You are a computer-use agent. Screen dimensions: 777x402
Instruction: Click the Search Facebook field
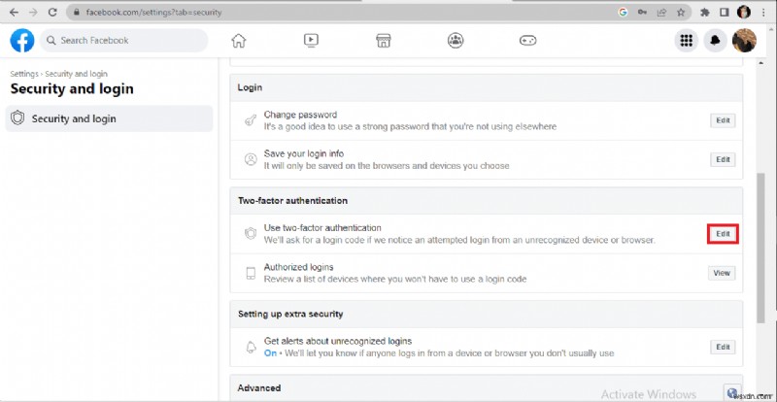click(x=124, y=41)
